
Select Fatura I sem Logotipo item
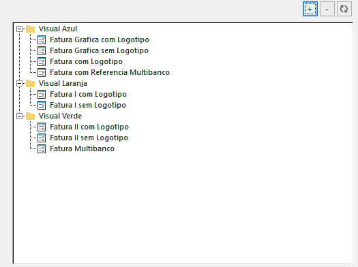pos(88,105)
